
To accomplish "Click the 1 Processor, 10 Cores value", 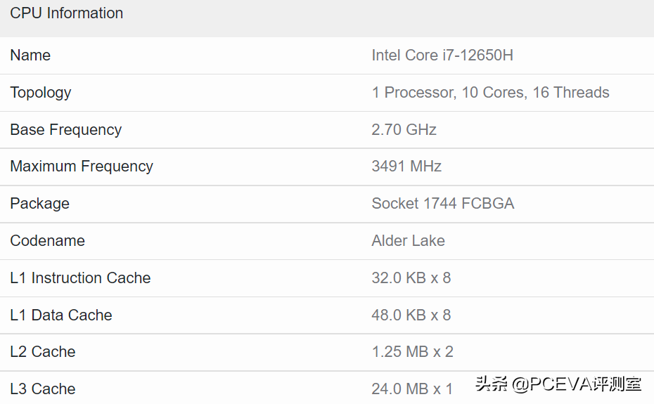I will [x=490, y=93].
